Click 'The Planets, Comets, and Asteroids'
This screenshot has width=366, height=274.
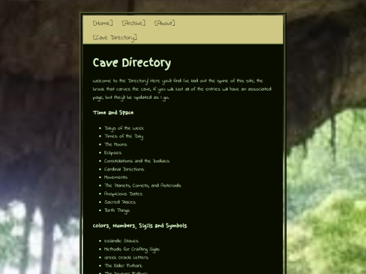pyautogui.click(x=142, y=185)
